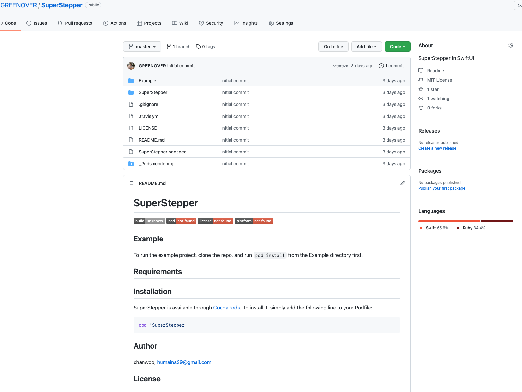Click the star icon in About
Screen dimensions: 522x392
(421, 89)
